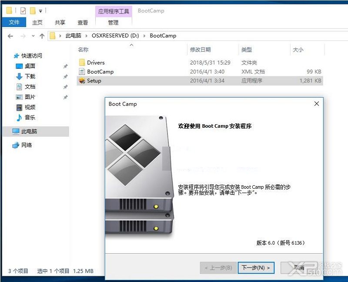Select the BootCamp XML file icon
This screenshot has width=348, height=282.
pos(82,71)
